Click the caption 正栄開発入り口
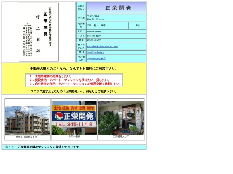This screenshot has width=233, height=174. pos(121,136)
